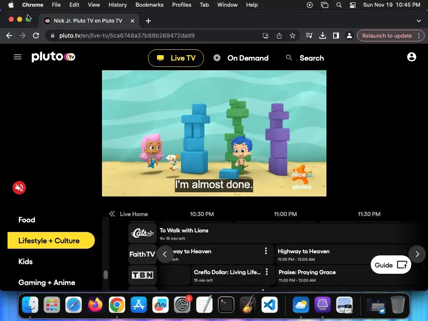Click the video player thumbnail
Screen dimensions: 428x321
[x=214, y=133]
